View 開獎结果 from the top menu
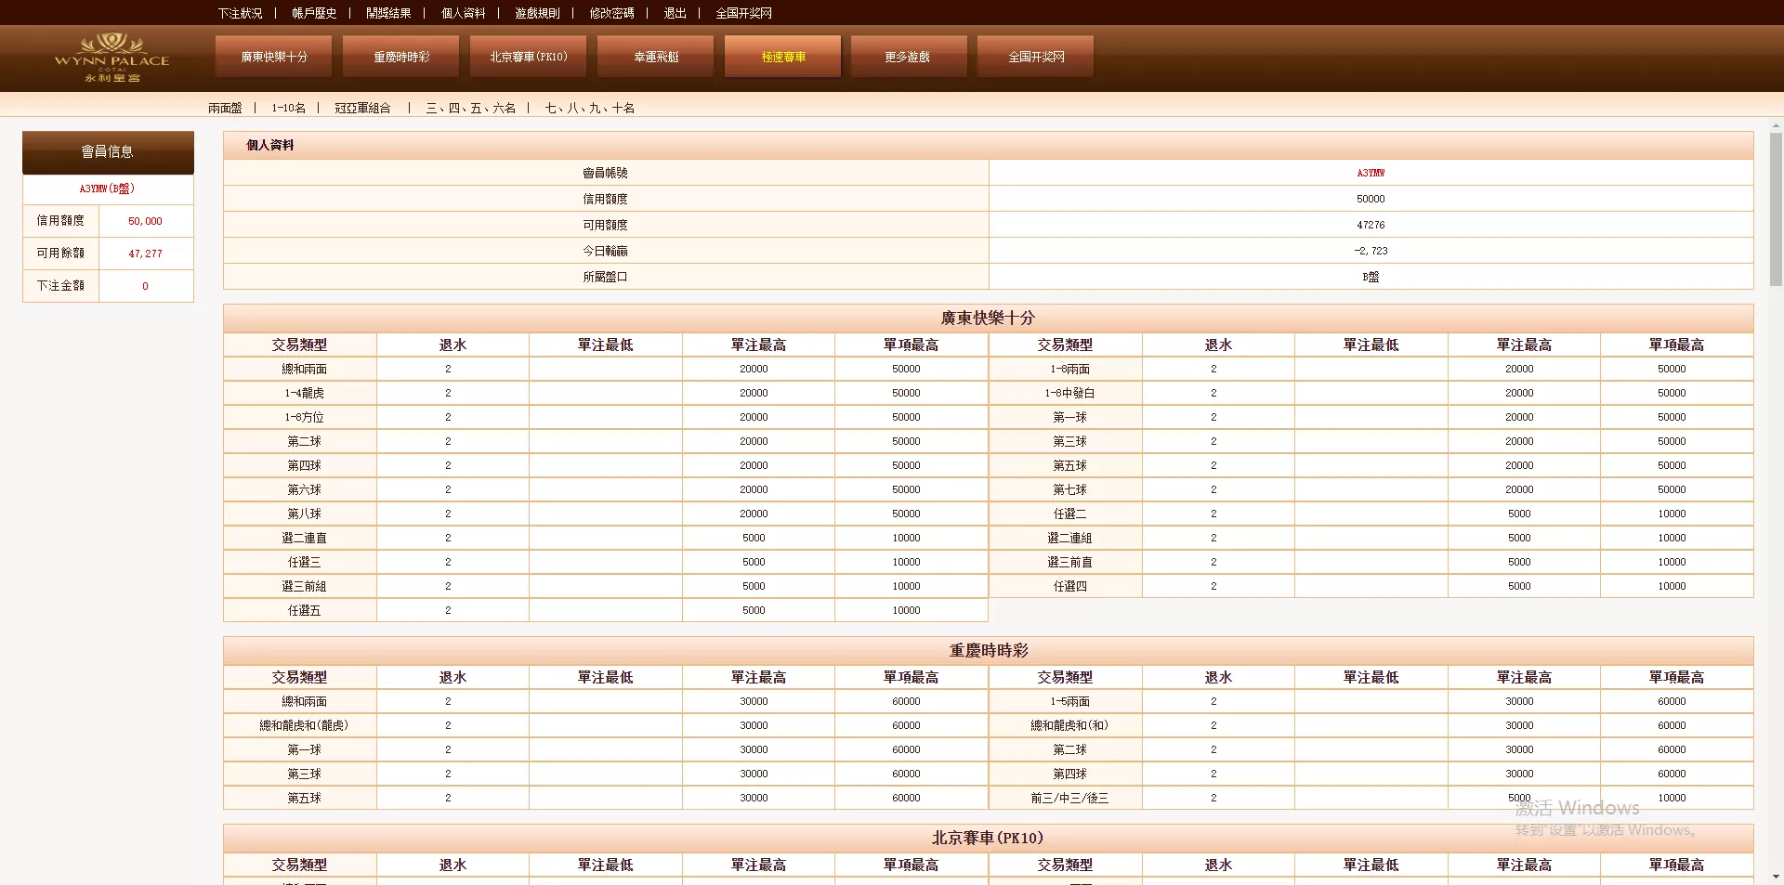The height and width of the screenshot is (885, 1784). (388, 13)
